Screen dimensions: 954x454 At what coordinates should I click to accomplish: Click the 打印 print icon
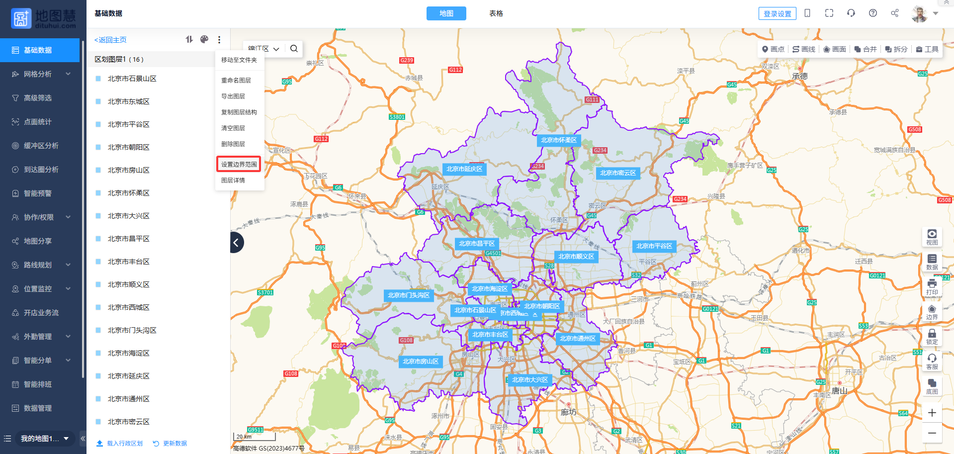[932, 287]
